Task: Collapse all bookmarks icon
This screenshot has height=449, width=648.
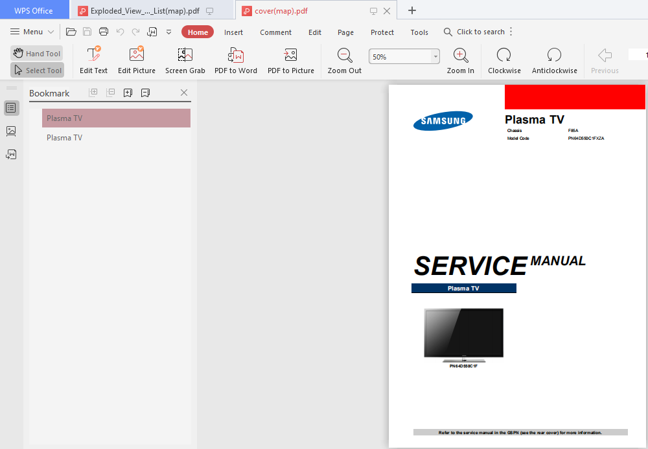Action: tap(110, 93)
